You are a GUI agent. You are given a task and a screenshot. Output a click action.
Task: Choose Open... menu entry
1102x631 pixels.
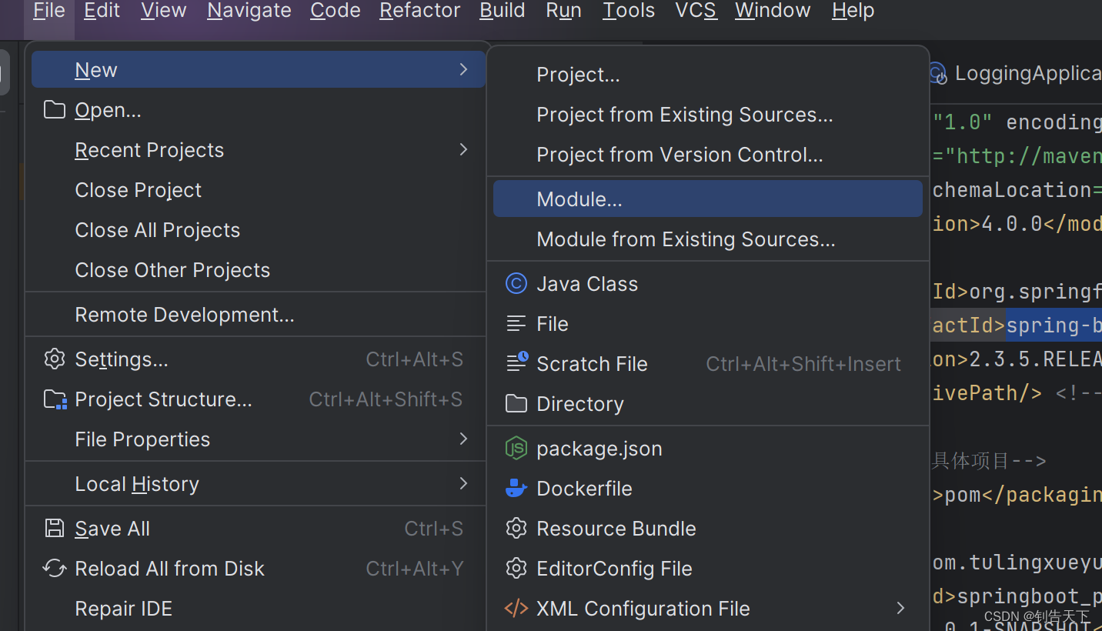pyautogui.click(x=258, y=110)
